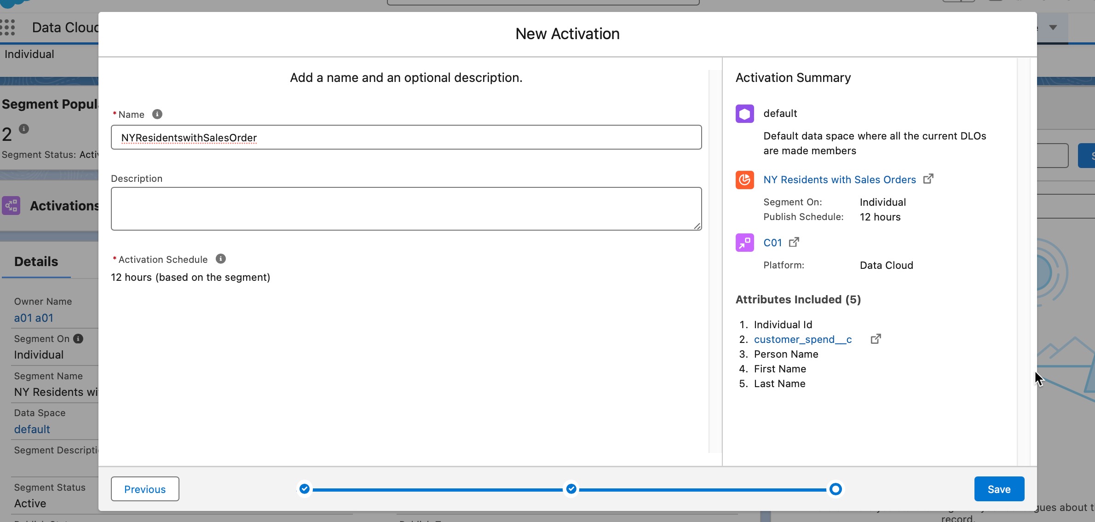The height and width of the screenshot is (522, 1095).
Task: Click the 'First Name' attribute
Action: [x=780, y=369]
